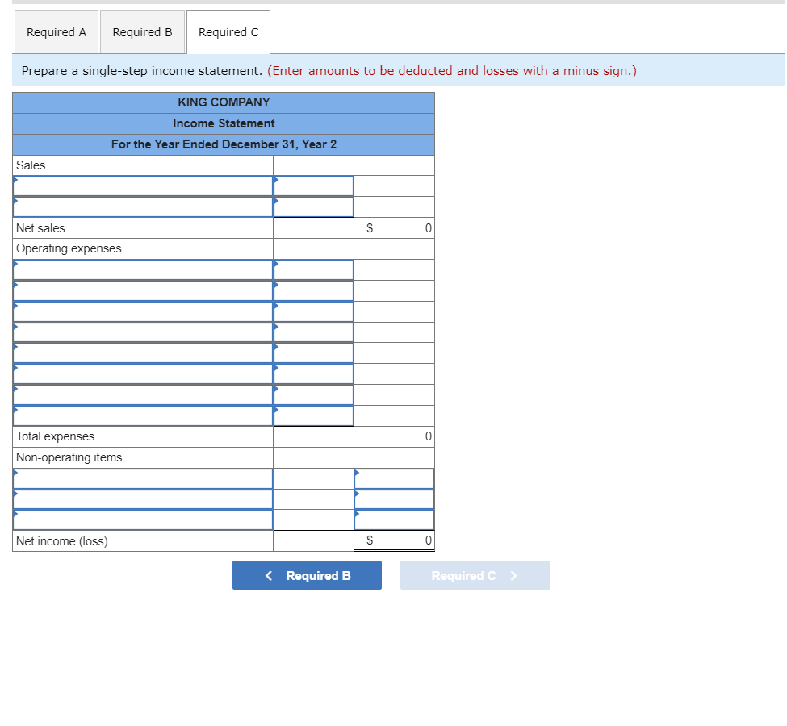Open the third dropdown under Non-operating items
This screenshot has width=787, height=726.
tap(143, 519)
